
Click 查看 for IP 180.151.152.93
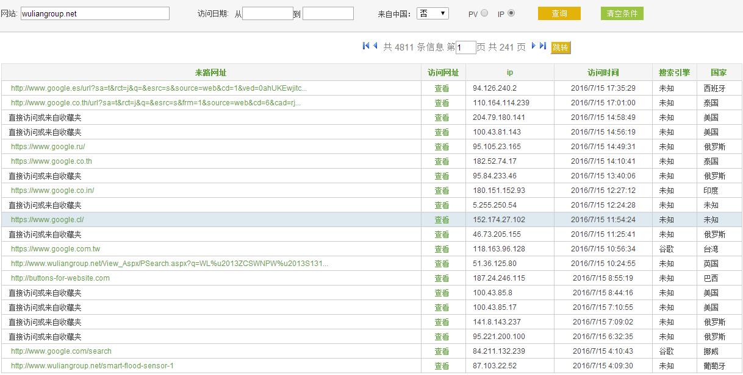[x=442, y=191]
